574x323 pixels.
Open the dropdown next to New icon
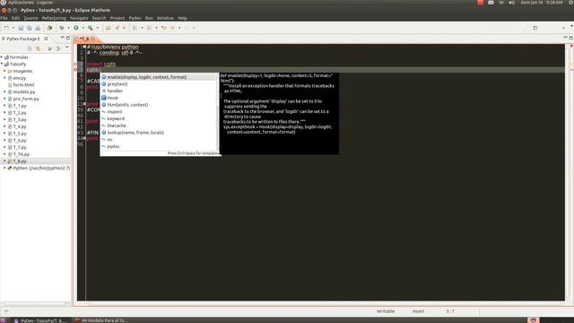click(x=13, y=28)
